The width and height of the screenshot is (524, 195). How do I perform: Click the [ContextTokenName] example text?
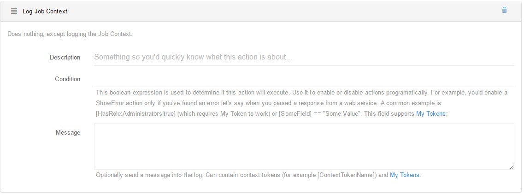pyautogui.click(x=347, y=175)
